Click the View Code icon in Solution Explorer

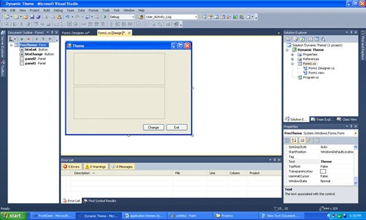tap(310, 39)
